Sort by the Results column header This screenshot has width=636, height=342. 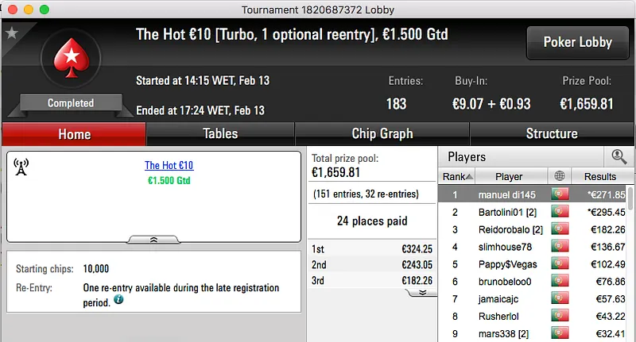coord(600,176)
